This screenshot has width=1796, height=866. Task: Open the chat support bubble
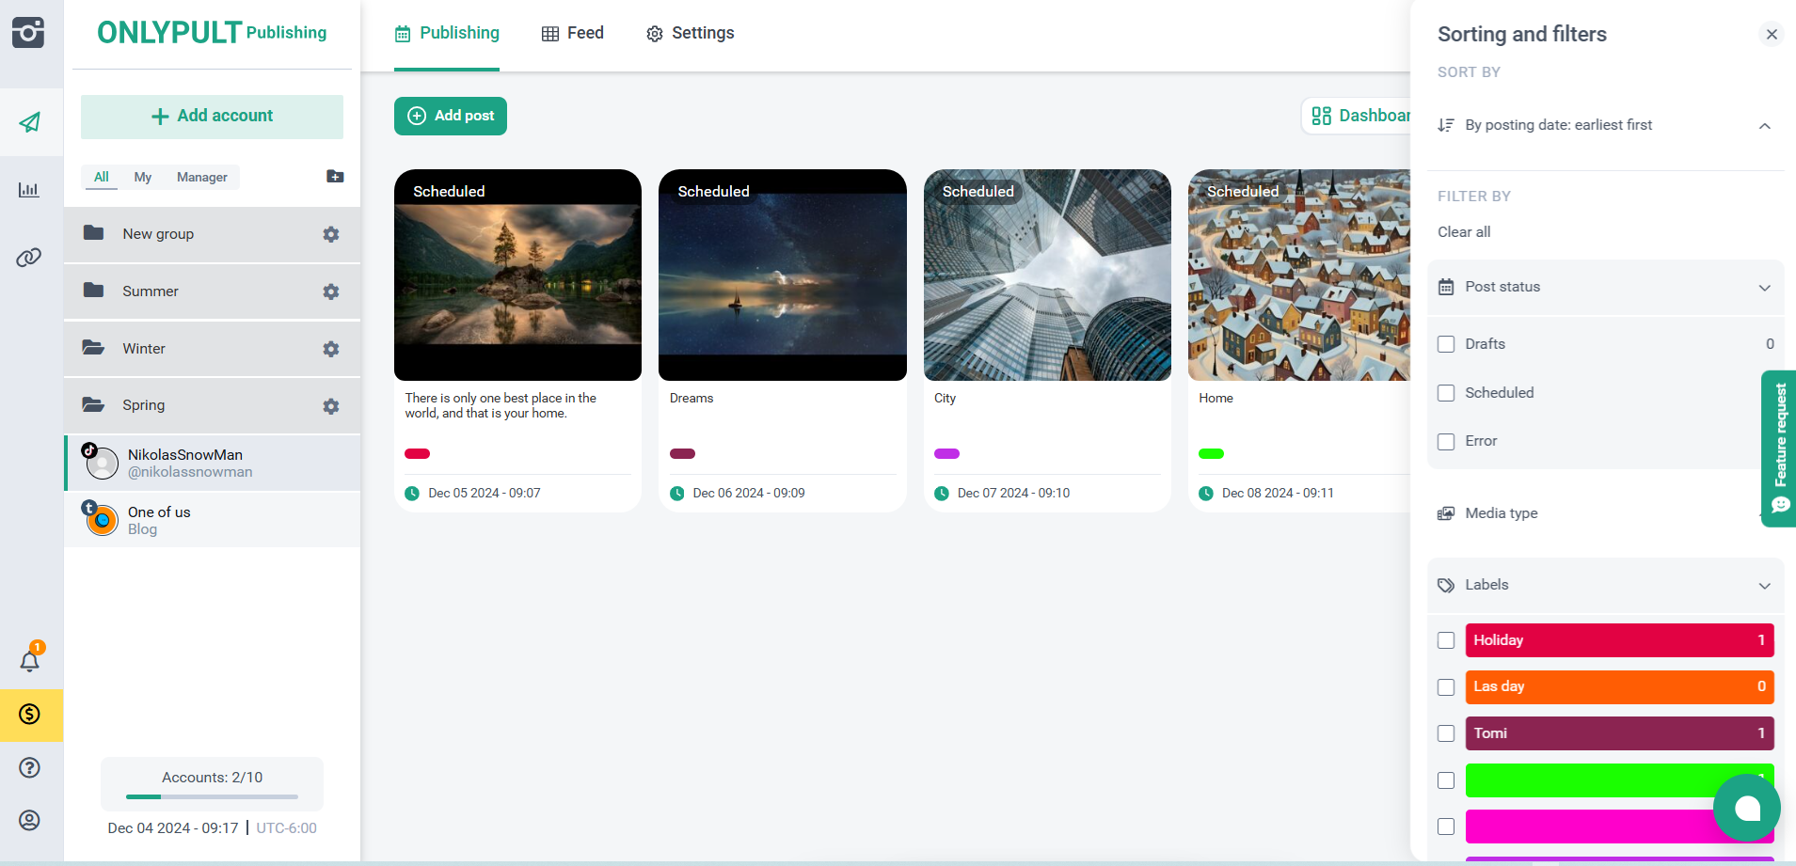pos(1746,808)
